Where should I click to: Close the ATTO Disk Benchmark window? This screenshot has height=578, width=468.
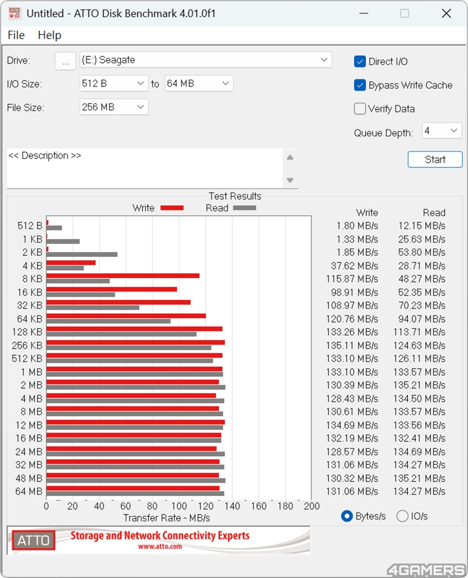point(446,13)
